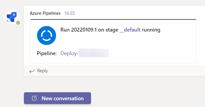
Task: Click the Azure Pipelines bot avatar
Action: pyautogui.click(x=12, y=17)
